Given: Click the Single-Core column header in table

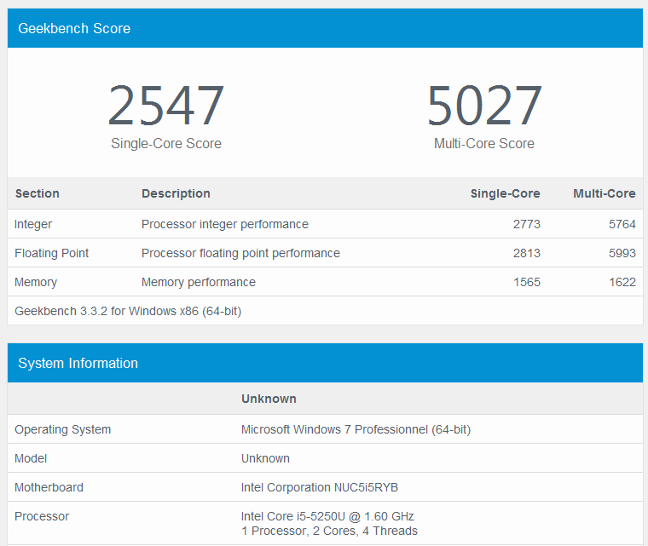Looking at the screenshot, I should click(505, 193).
